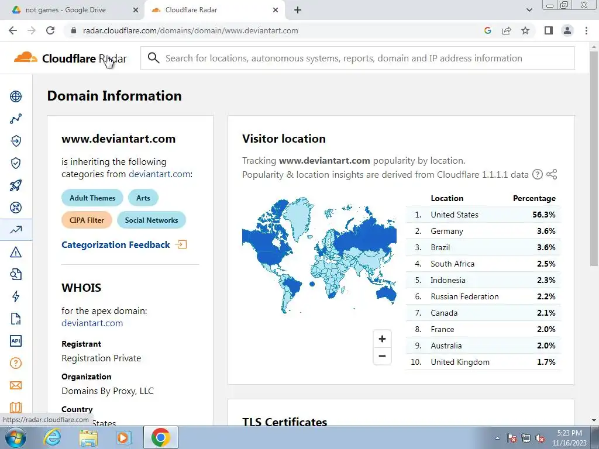
Task: Click the Social Networks tag
Action: click(152, 220)
